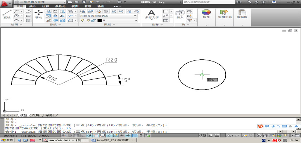Screen dimensions: 301x143
Task: Switch to the 输出 (Output) ribbon tab
Action: coord(100,6)
